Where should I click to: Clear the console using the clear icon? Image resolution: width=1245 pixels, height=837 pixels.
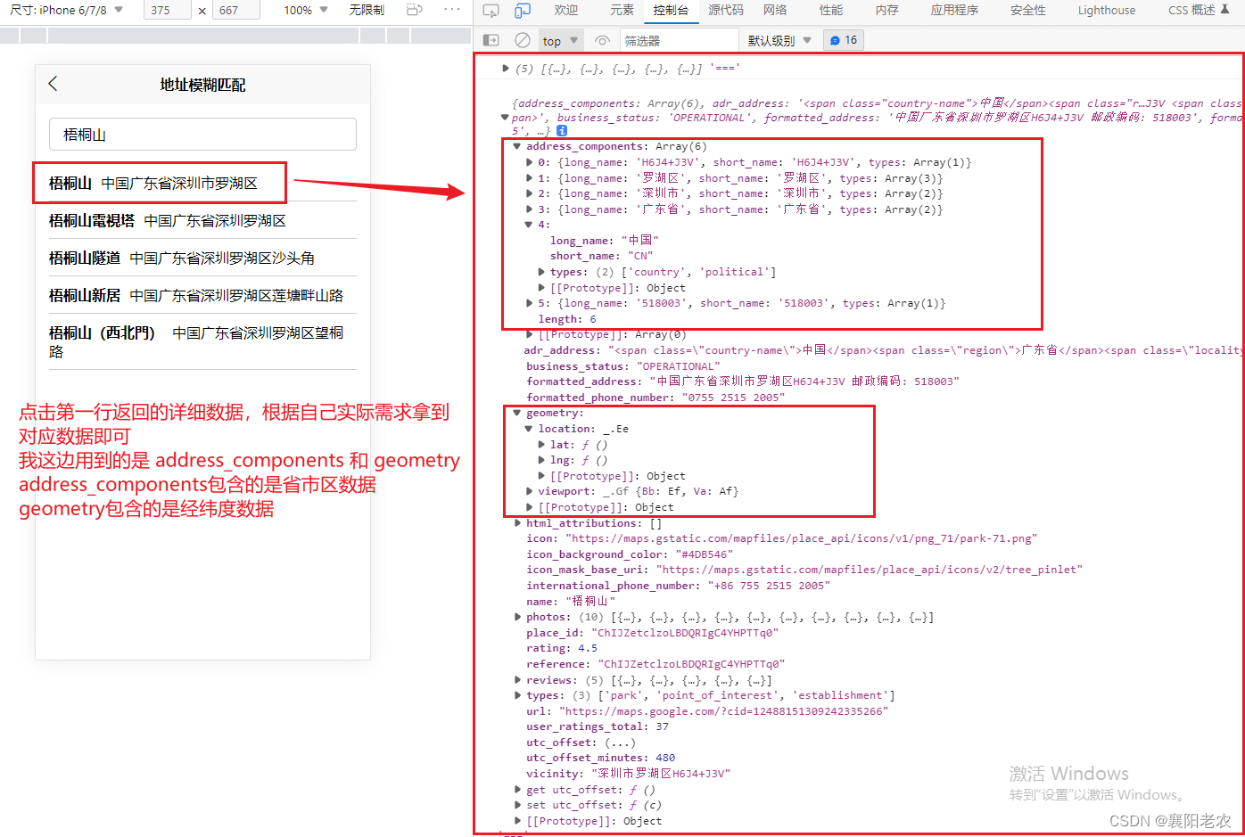pyautogui.click(x=522, y=39)
